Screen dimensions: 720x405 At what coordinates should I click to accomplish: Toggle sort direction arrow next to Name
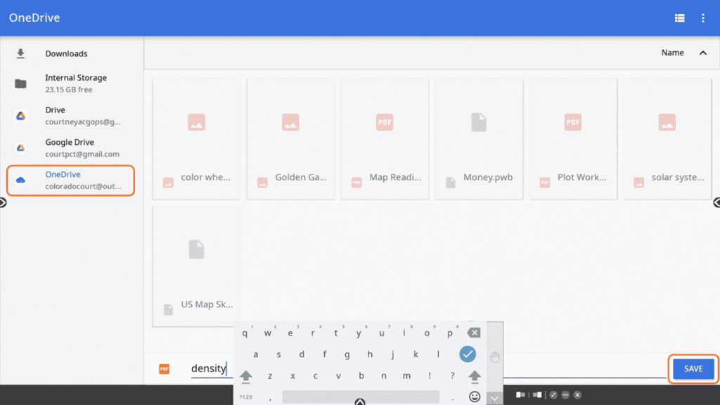point(702,53)
